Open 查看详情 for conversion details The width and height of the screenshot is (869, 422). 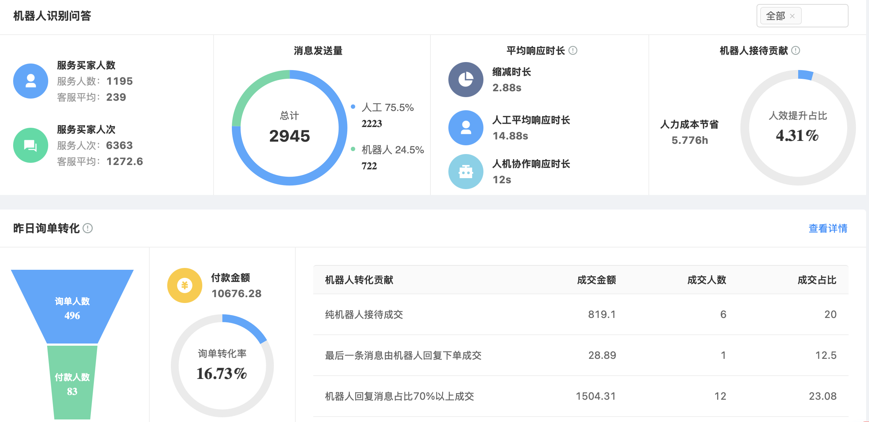pyautogui.click(x=828, y=229)
